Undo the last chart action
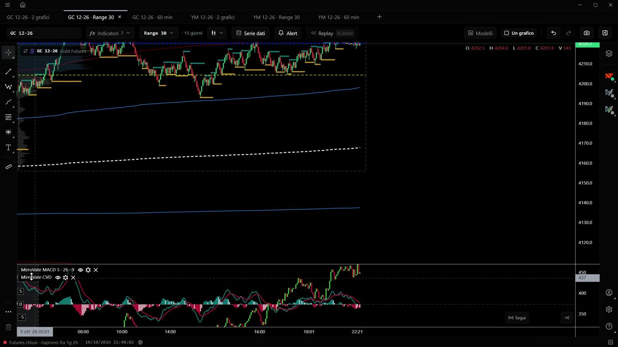Viewport: 618px width, 347px height. click(553, 33)
